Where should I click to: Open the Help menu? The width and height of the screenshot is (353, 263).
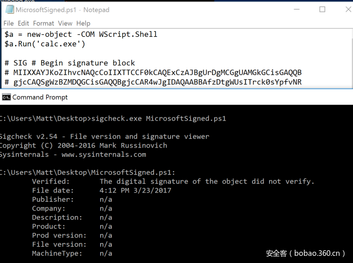[x=83, y=23]
